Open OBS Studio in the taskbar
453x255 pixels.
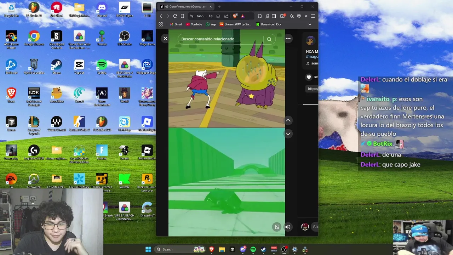[284, 249]
